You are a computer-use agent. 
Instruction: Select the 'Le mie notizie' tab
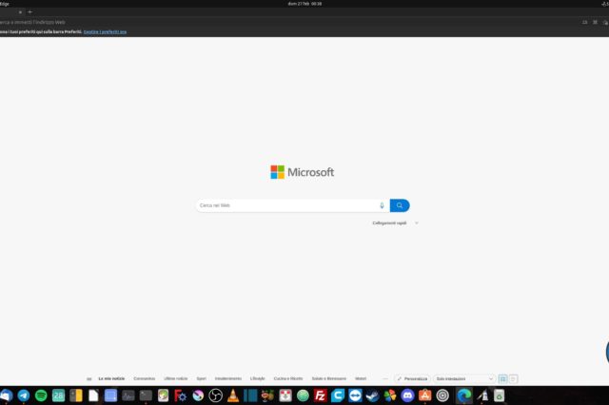click(x=111, y=378)
